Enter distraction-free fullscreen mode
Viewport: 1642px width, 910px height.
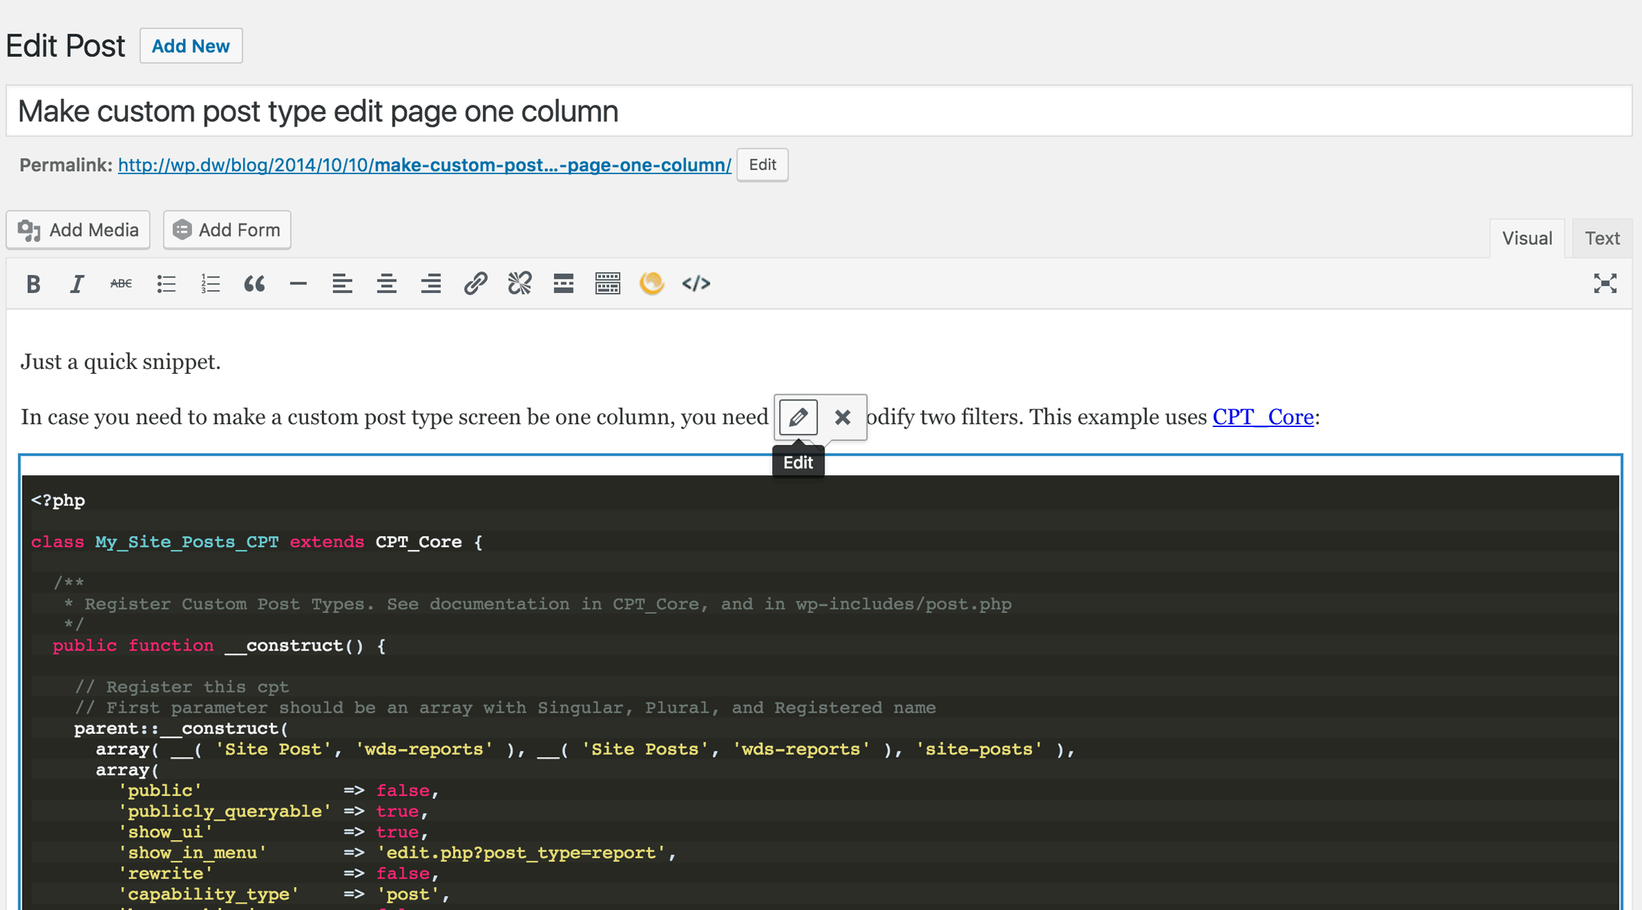click(x=1605, y=284)
